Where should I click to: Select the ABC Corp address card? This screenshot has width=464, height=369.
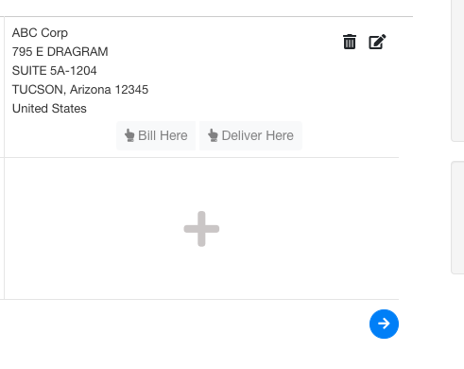coord(201,87)
